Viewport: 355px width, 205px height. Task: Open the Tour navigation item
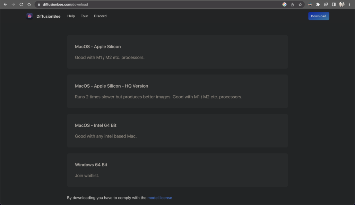85,16
